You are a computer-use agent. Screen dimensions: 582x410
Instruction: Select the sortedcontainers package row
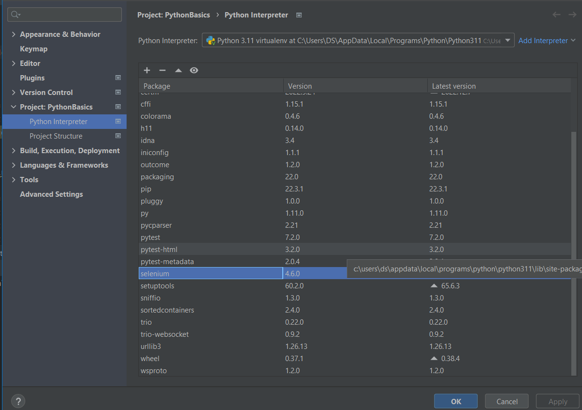(x=354, y=310)
